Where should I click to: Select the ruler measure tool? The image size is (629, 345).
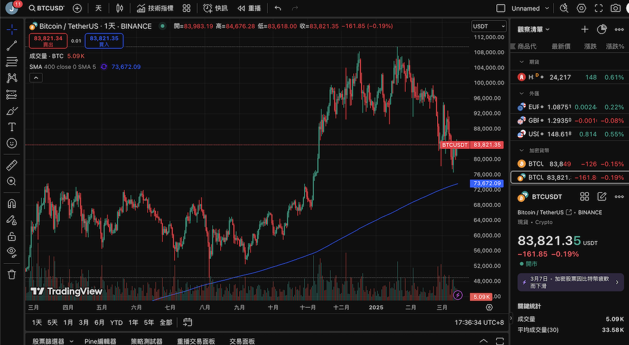pos(12,166)
